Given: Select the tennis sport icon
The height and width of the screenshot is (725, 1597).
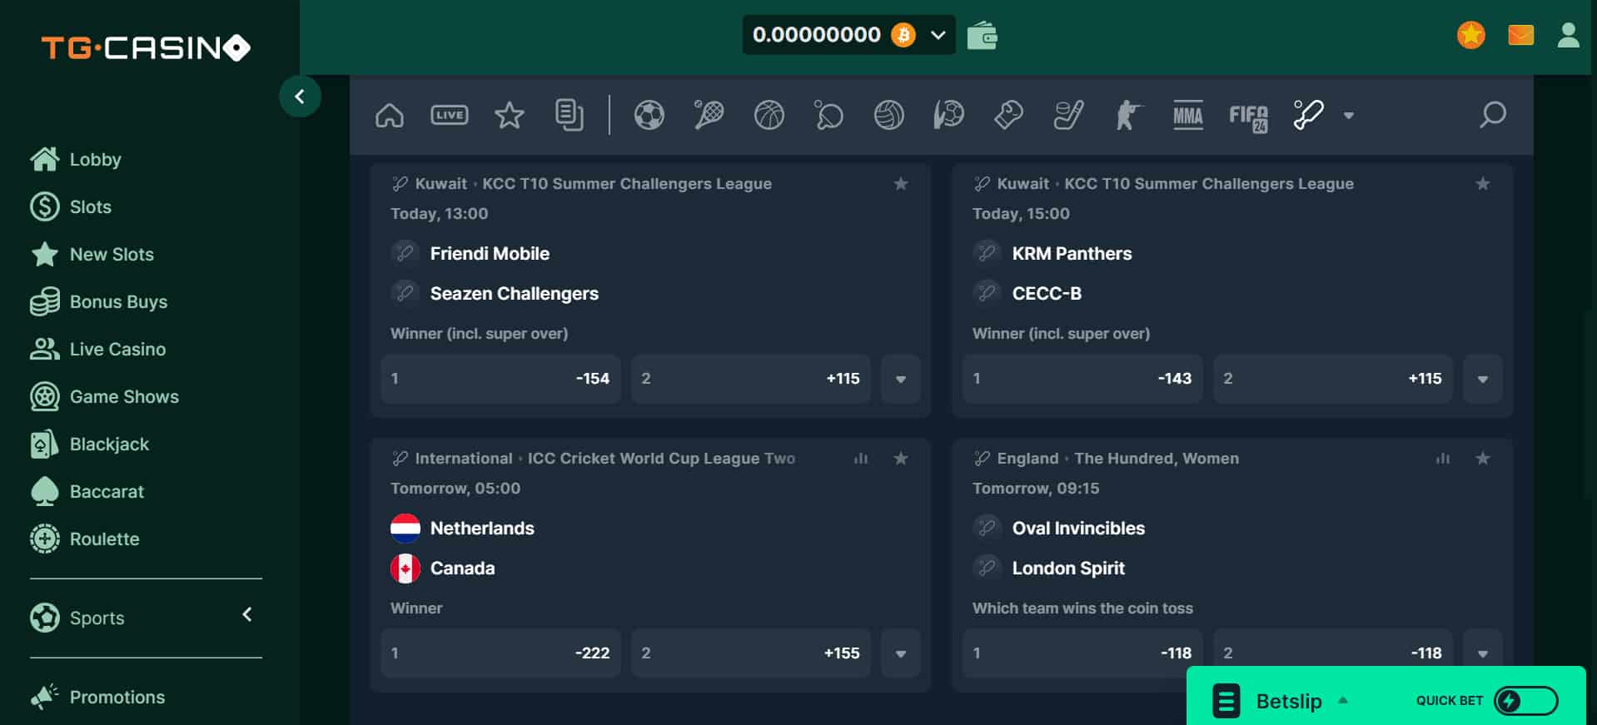Looking at the screenshot, I should (709, 115).
